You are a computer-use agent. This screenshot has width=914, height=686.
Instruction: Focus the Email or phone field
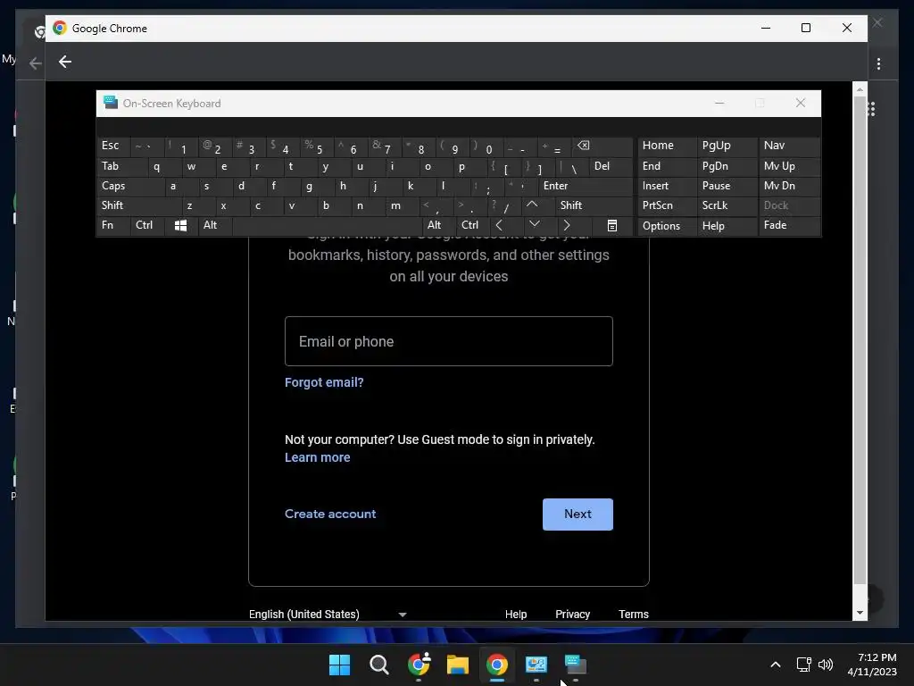[x=448, y=341]
